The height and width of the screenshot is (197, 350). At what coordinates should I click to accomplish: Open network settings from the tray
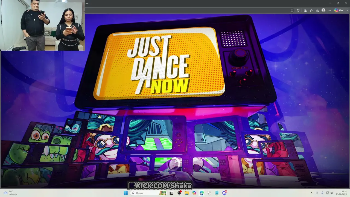tap(328, 193)
